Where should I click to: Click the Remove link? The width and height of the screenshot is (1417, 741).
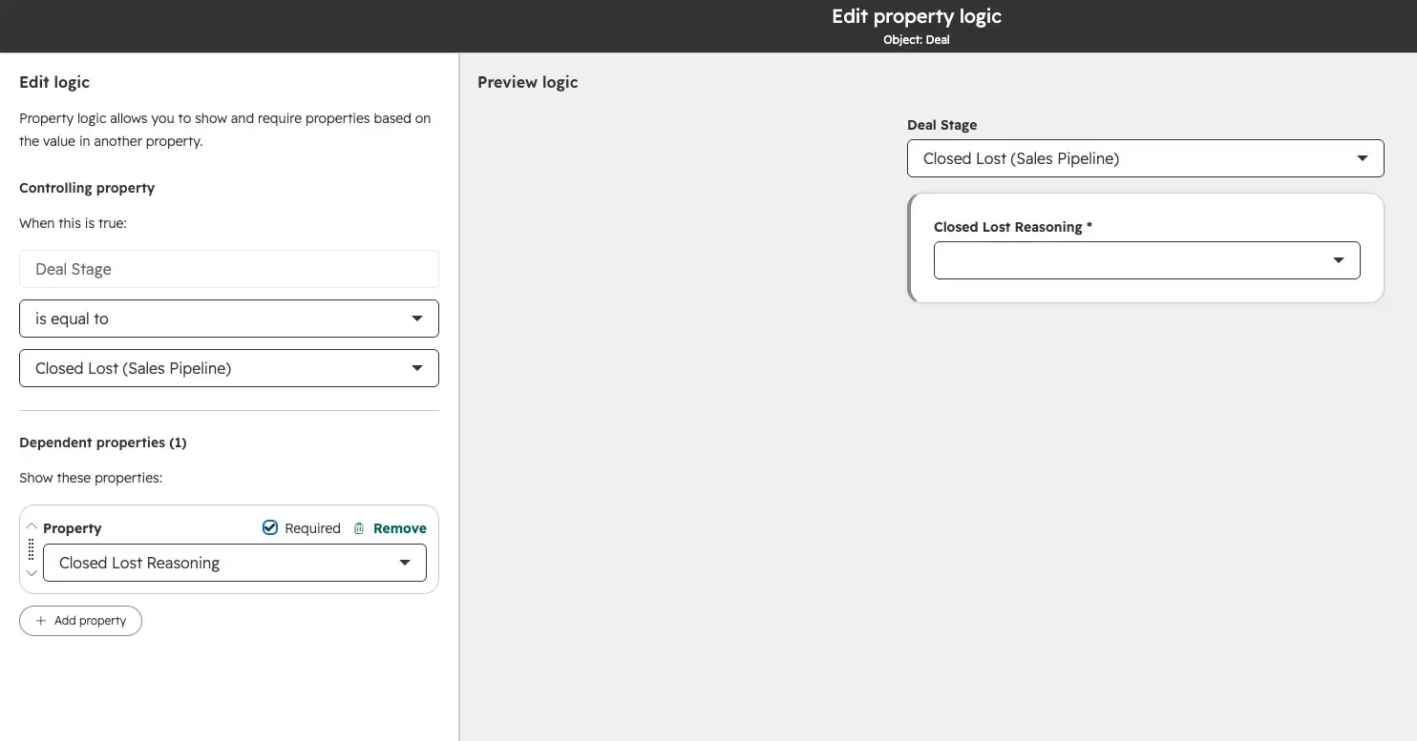coord(400,528)
